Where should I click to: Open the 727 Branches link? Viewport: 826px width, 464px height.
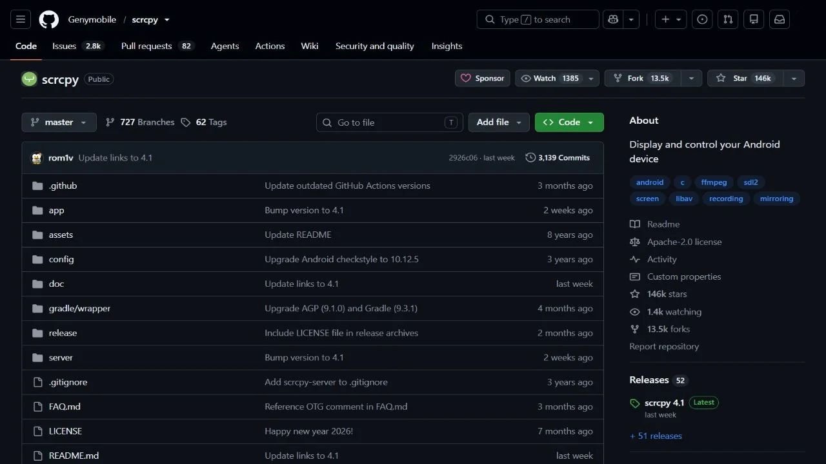(x=140, y=122)
